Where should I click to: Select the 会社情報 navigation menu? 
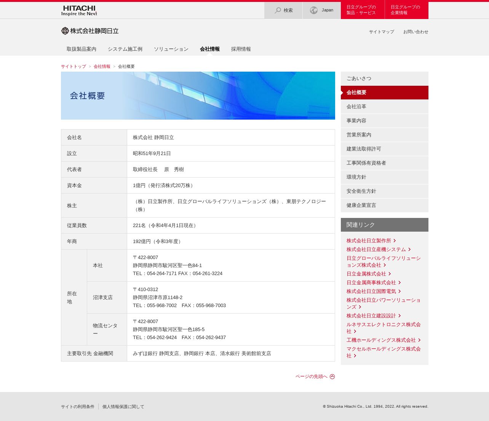[210, 49]
